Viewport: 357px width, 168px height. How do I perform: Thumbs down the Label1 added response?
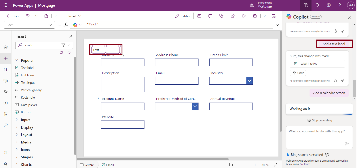342,80
